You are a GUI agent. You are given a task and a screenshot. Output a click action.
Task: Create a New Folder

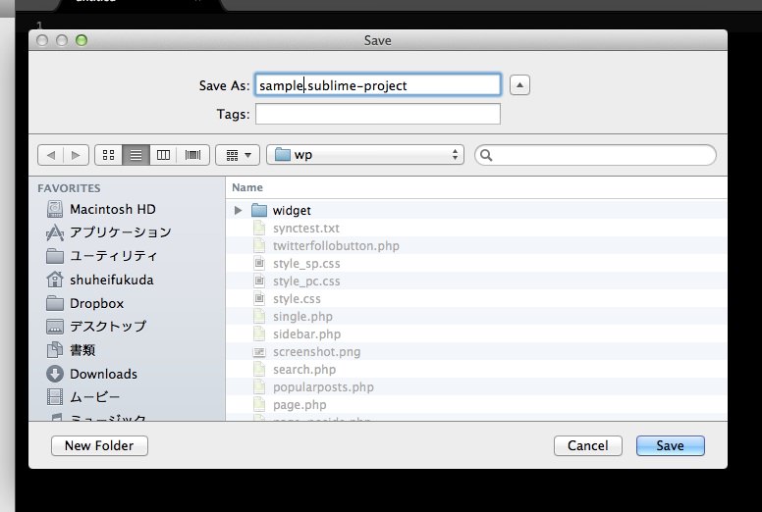(99, 445)
